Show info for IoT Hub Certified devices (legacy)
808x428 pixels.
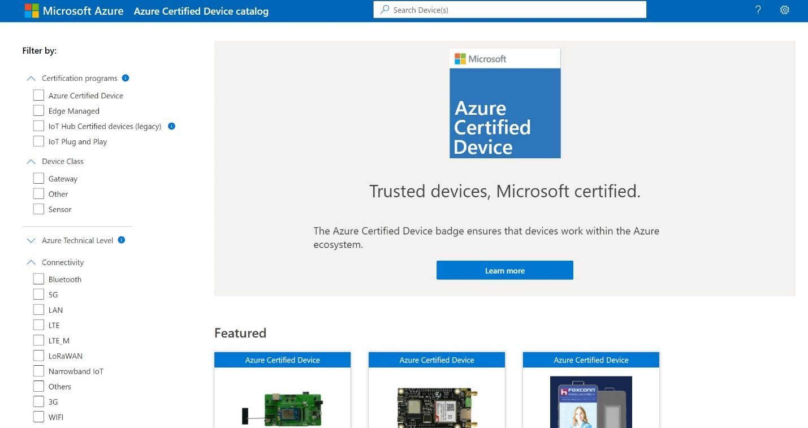point(171,126)
